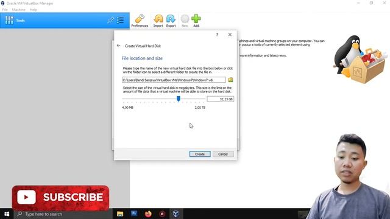
Task: Open the Help menu
Action: point(34,10)
